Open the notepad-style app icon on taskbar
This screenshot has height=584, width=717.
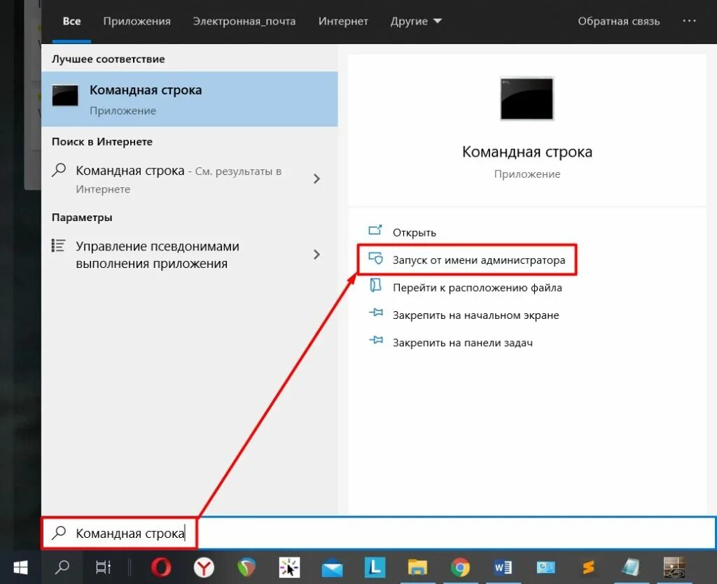point(631,567)
